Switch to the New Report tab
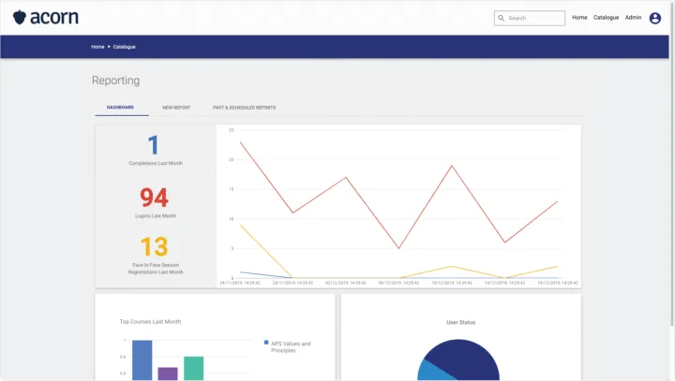This screenshot has height=381, width=675. (x=176, y=108)
